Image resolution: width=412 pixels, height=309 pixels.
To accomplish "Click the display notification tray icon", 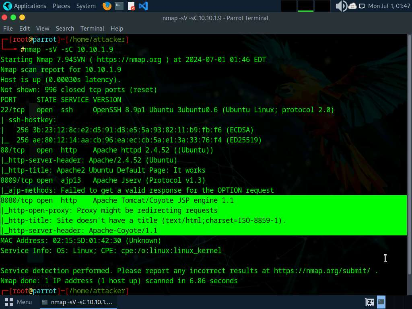I will (x=362, y=6).
